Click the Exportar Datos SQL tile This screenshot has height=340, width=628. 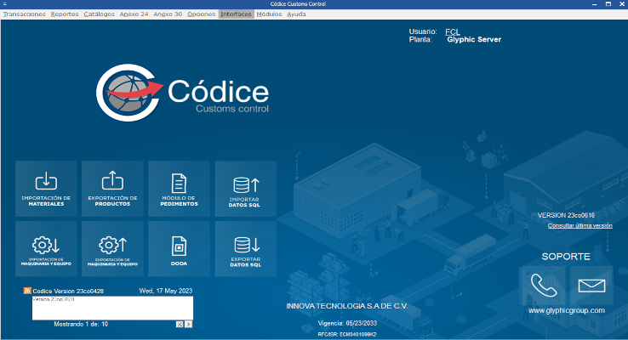(246, 249)
